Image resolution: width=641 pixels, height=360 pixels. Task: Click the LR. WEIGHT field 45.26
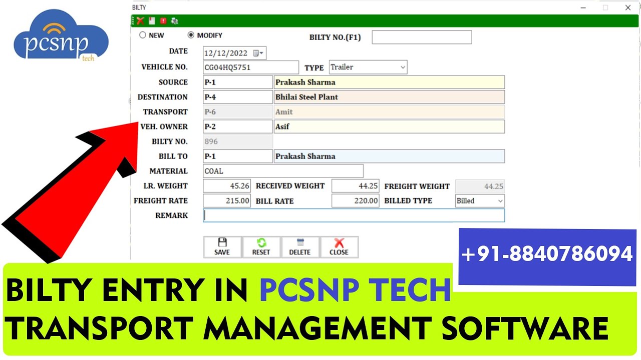227,186
